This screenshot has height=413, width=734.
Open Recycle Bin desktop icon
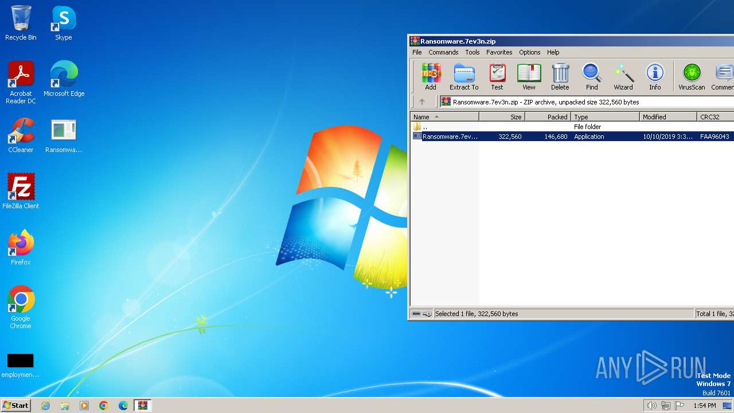(21, 23)
